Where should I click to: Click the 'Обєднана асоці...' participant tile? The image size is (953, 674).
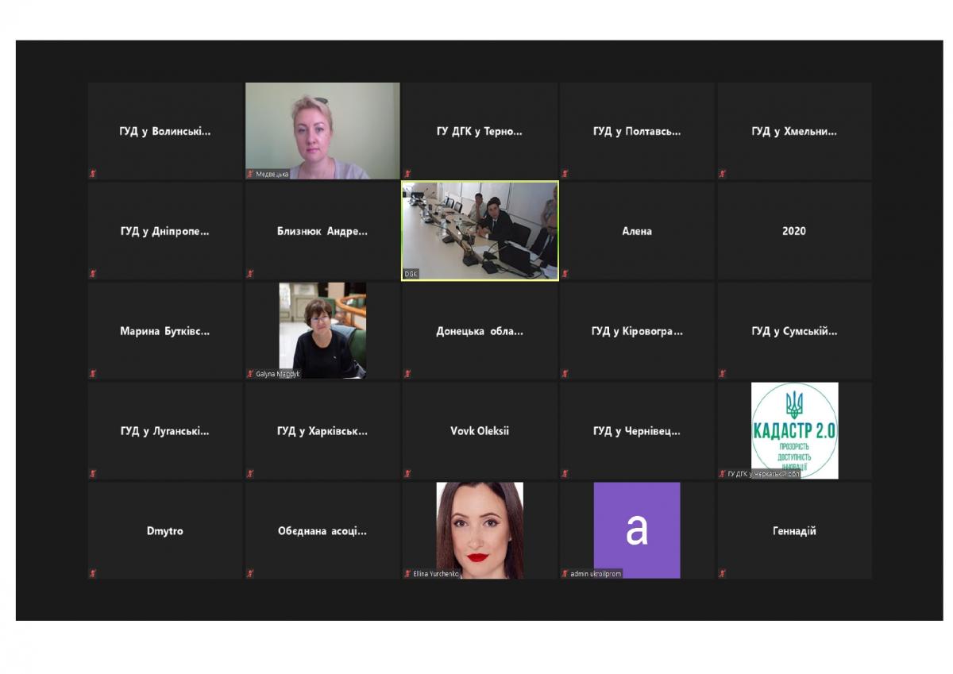[322, 531]
